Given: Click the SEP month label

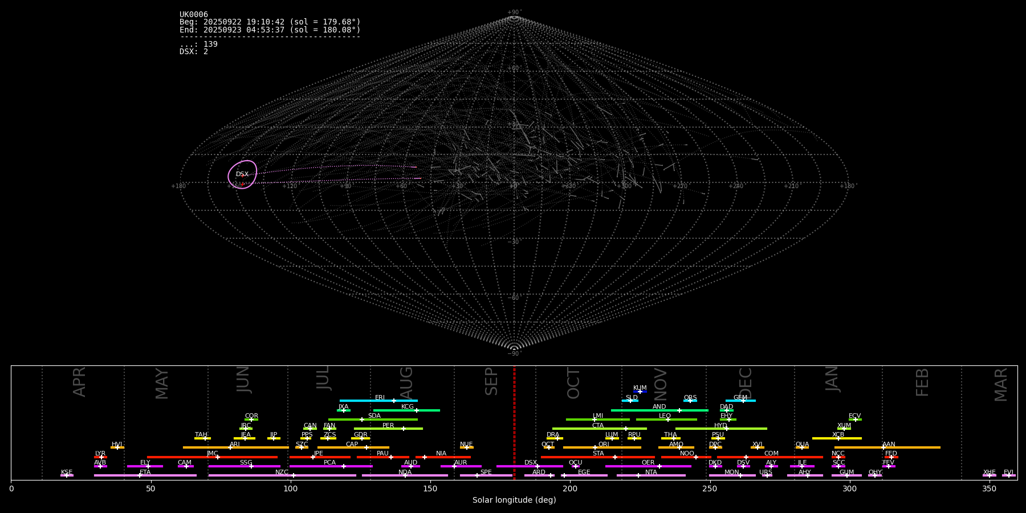Looking at the screenshot, I should 491,381.
